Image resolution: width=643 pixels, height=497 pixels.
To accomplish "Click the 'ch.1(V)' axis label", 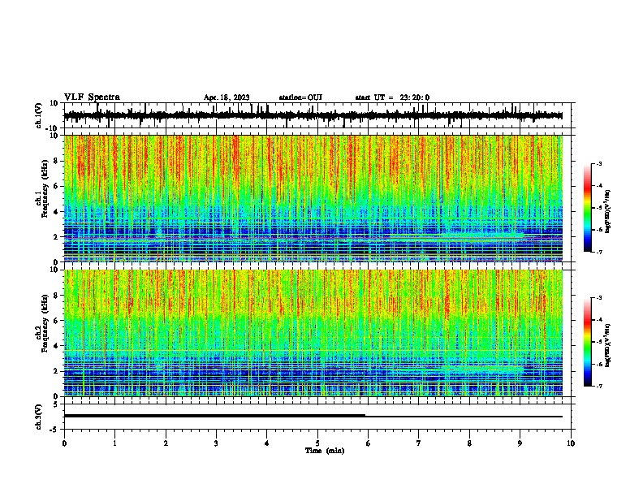I will [39, 115].
